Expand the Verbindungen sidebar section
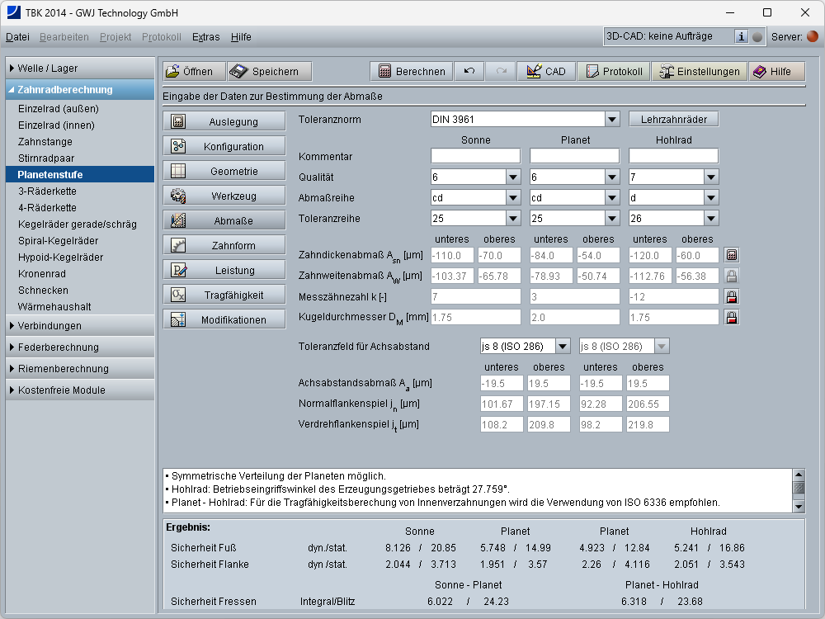The image size is (825, 619). 80,326
